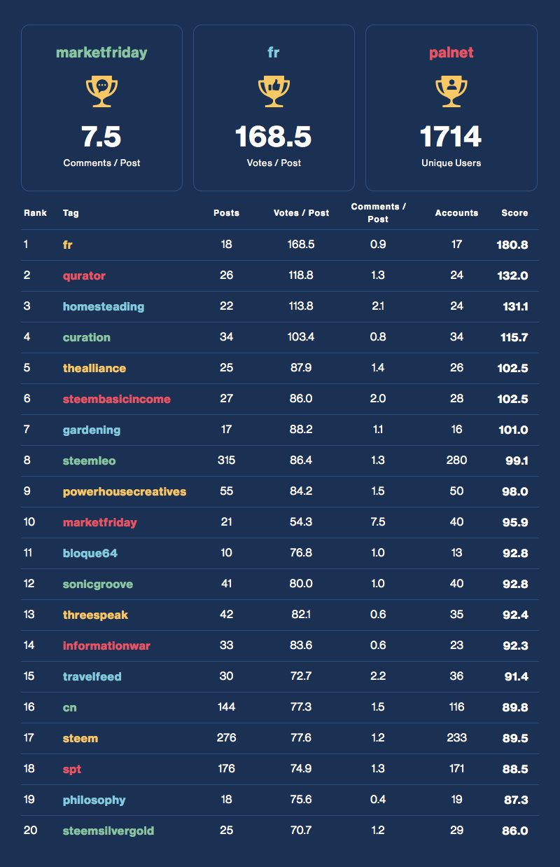Open the fr tag in rank 1 row
Image resolution: width=560 pixels, height=867 pixels.
coord(68,245)
